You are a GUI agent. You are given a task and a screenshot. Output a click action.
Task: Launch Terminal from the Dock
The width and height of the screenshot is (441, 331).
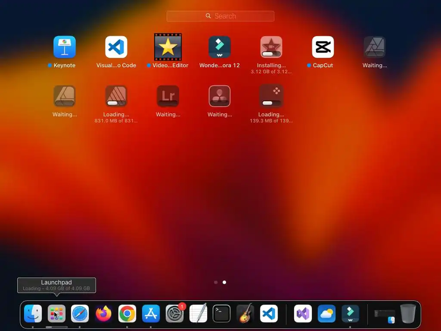click(x=222, y=313)
